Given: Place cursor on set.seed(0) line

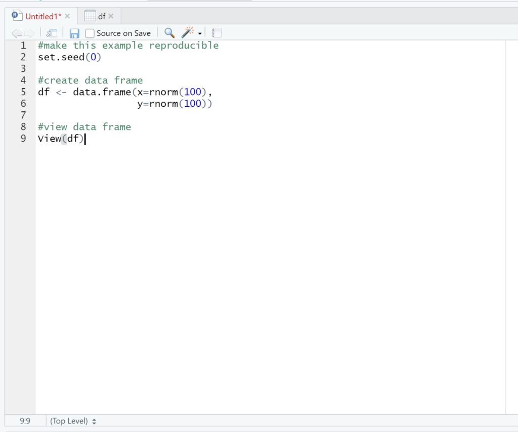Looking at the screenshot, I should tap(70, 57).
